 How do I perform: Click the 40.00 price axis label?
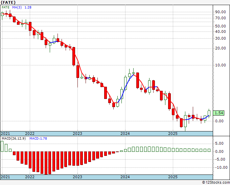click(221, 32)
